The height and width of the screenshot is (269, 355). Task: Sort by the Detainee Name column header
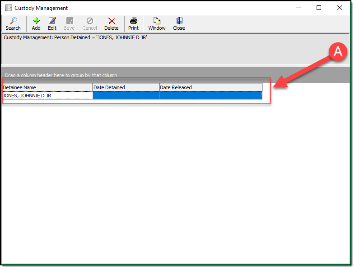click(47, 87)
